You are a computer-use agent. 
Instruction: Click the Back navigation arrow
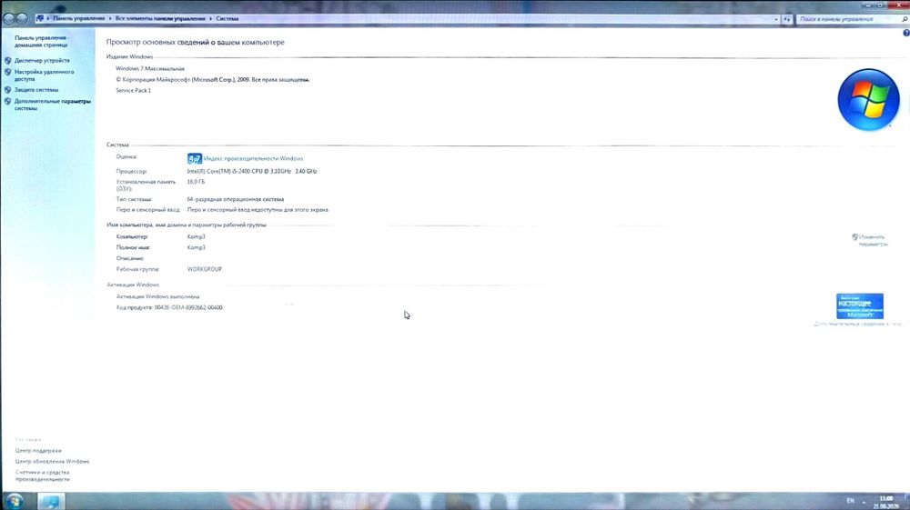click(x=9, y=18)
